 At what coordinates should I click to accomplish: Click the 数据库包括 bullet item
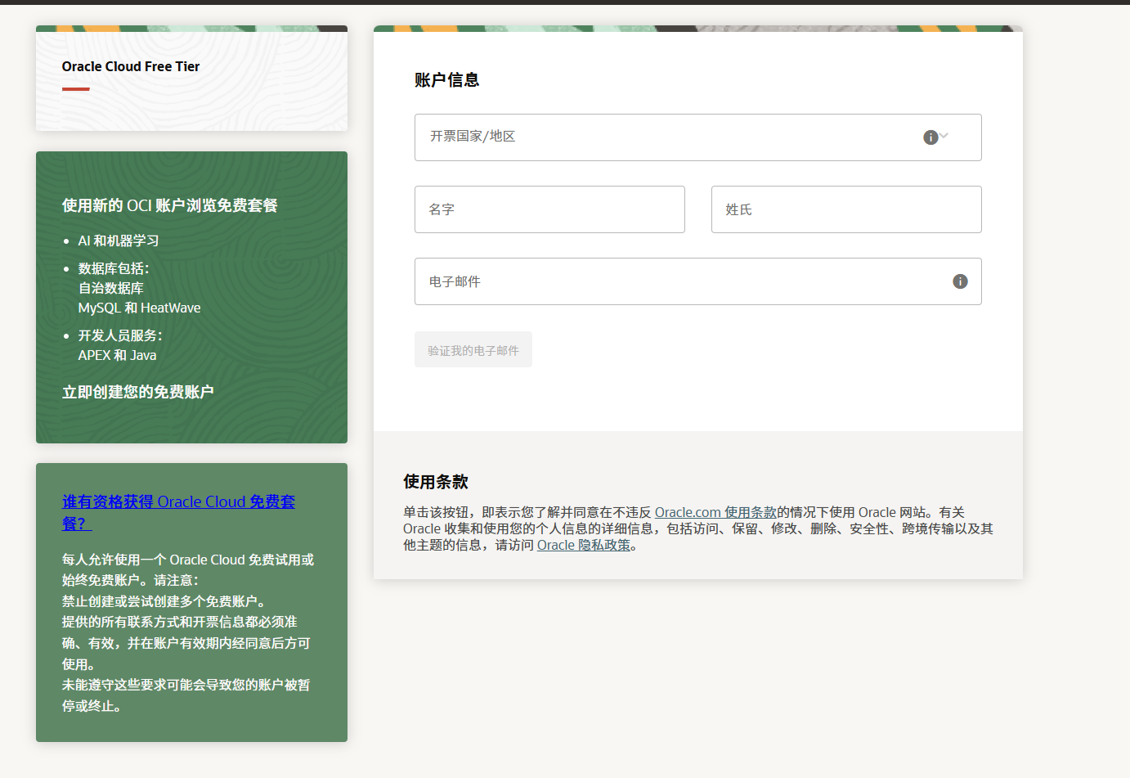pyautogui.click(x=114, y=268)
